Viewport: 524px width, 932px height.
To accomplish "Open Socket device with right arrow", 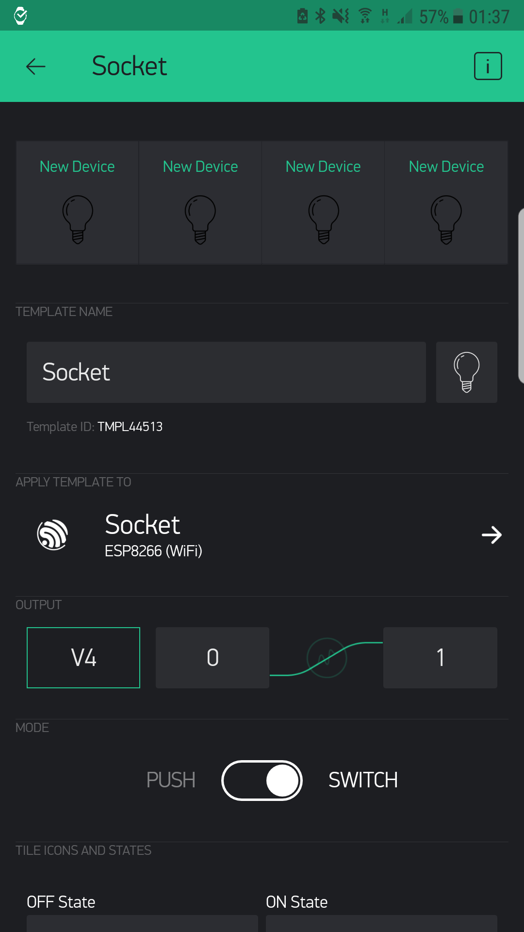I will 491,535.
